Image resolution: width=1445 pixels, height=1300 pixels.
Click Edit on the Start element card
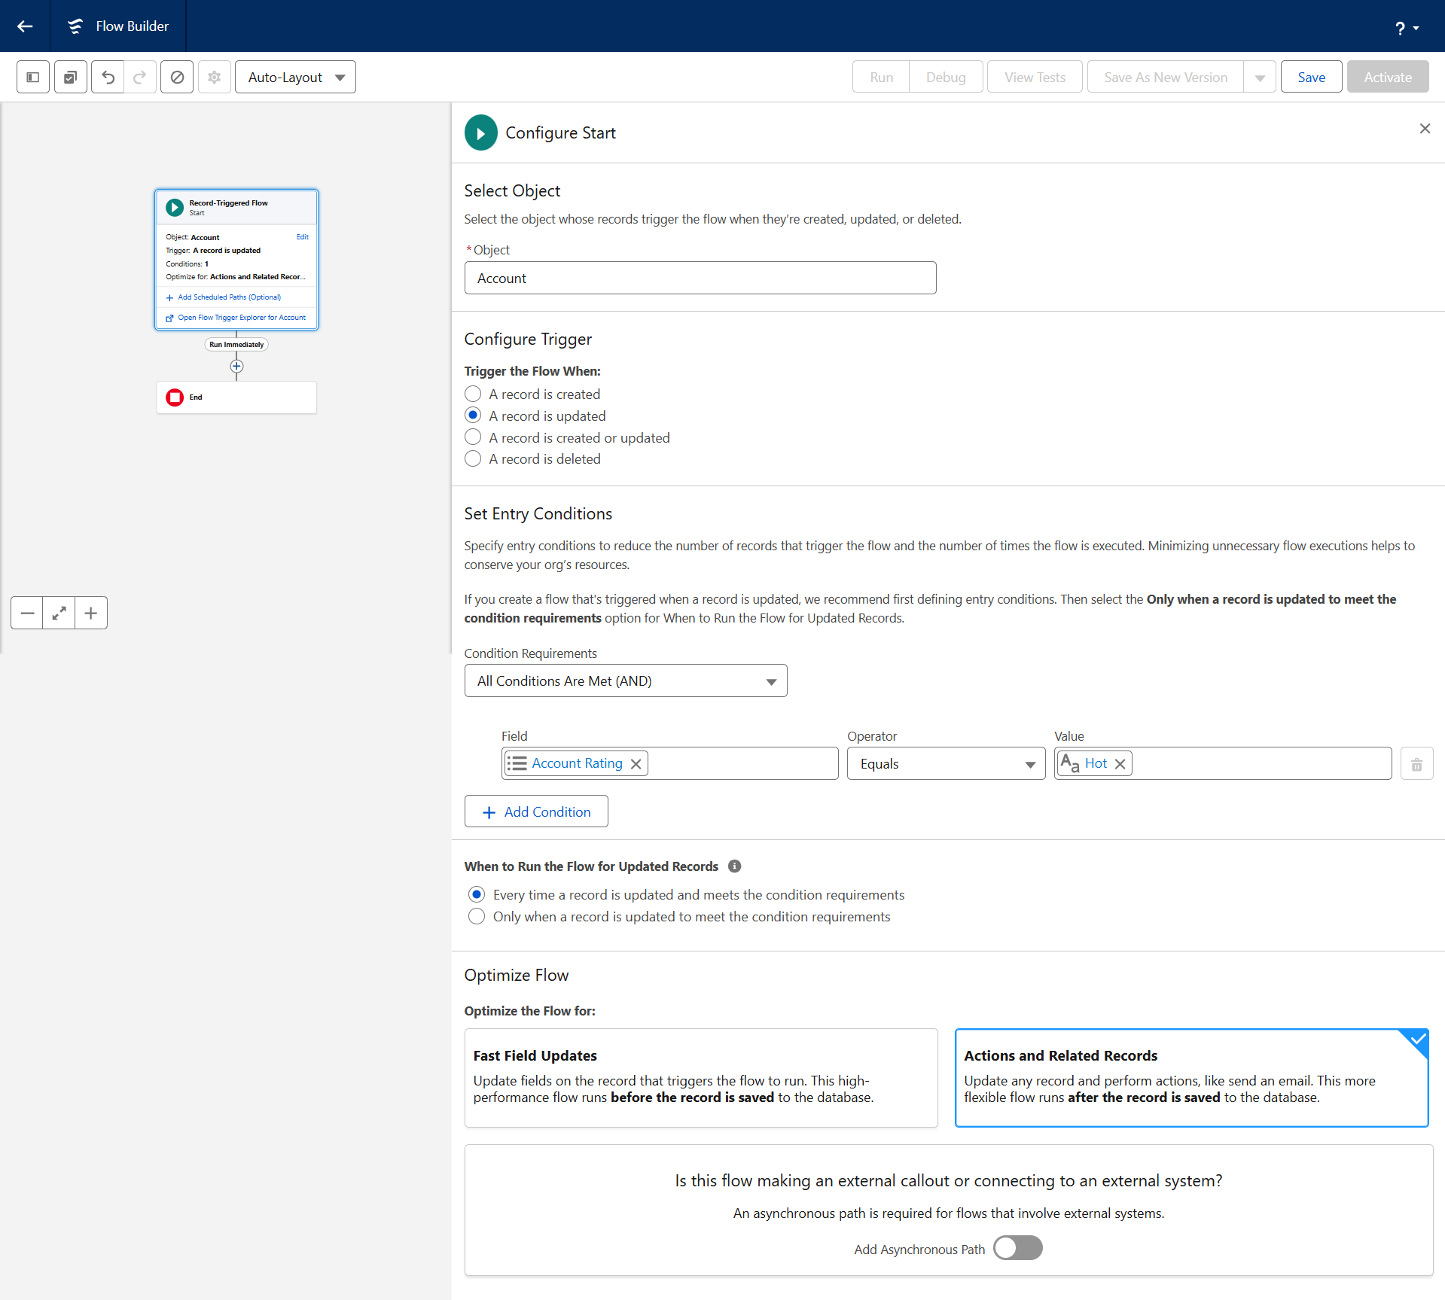(x=303, y=236)
